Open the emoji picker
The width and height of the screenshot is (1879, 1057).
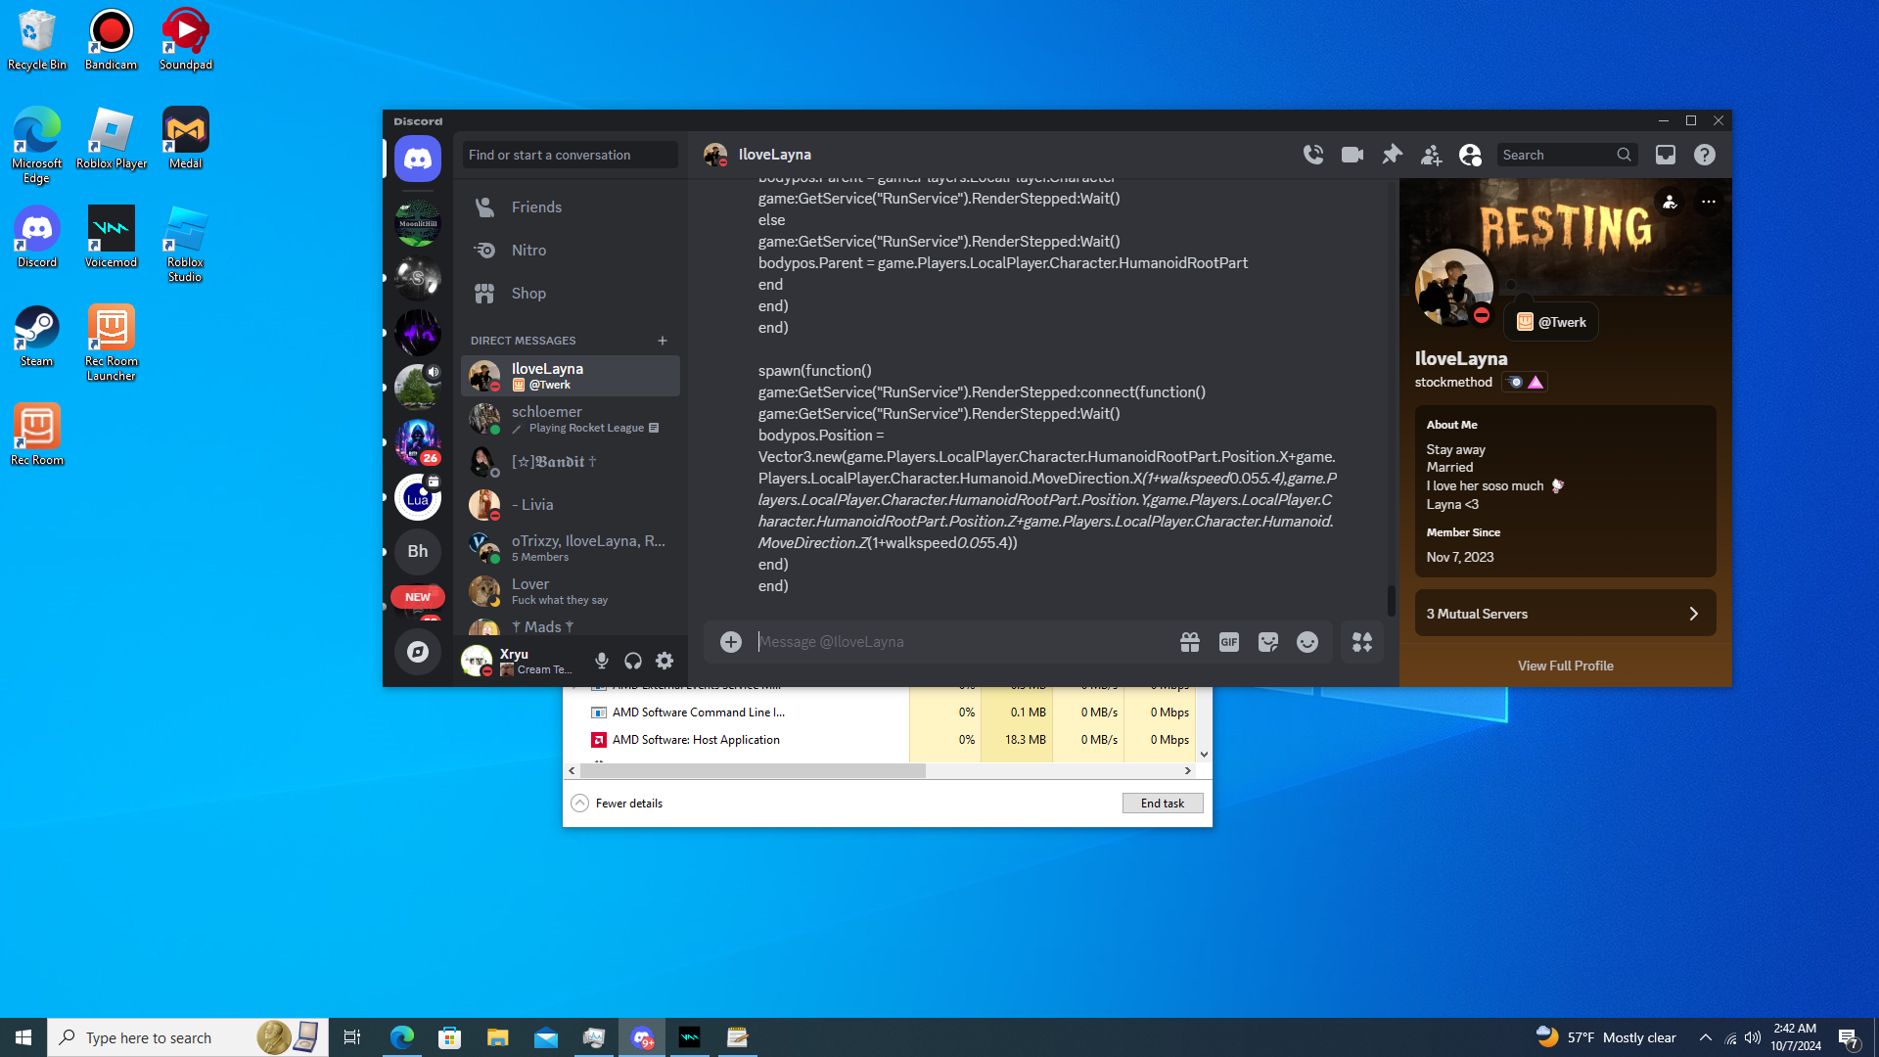click(1307, 642)
